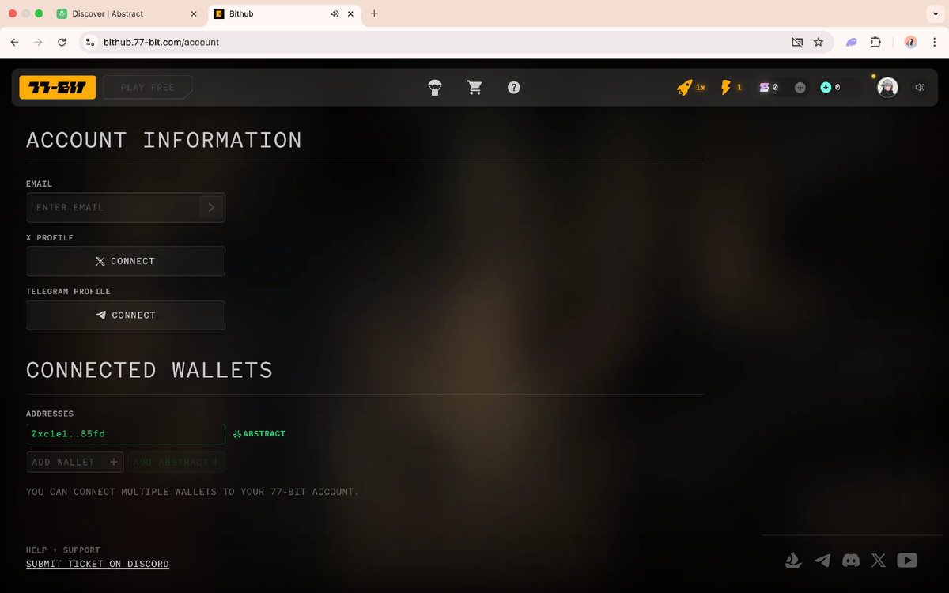Click the PLAY FREE button
This screenshot has width=949, height=593.
click(147, 87)
